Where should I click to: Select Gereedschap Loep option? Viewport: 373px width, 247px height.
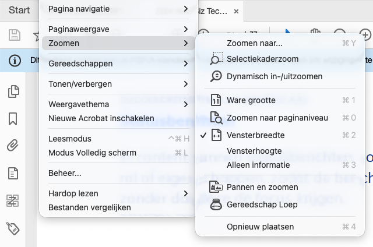point(280,204)
